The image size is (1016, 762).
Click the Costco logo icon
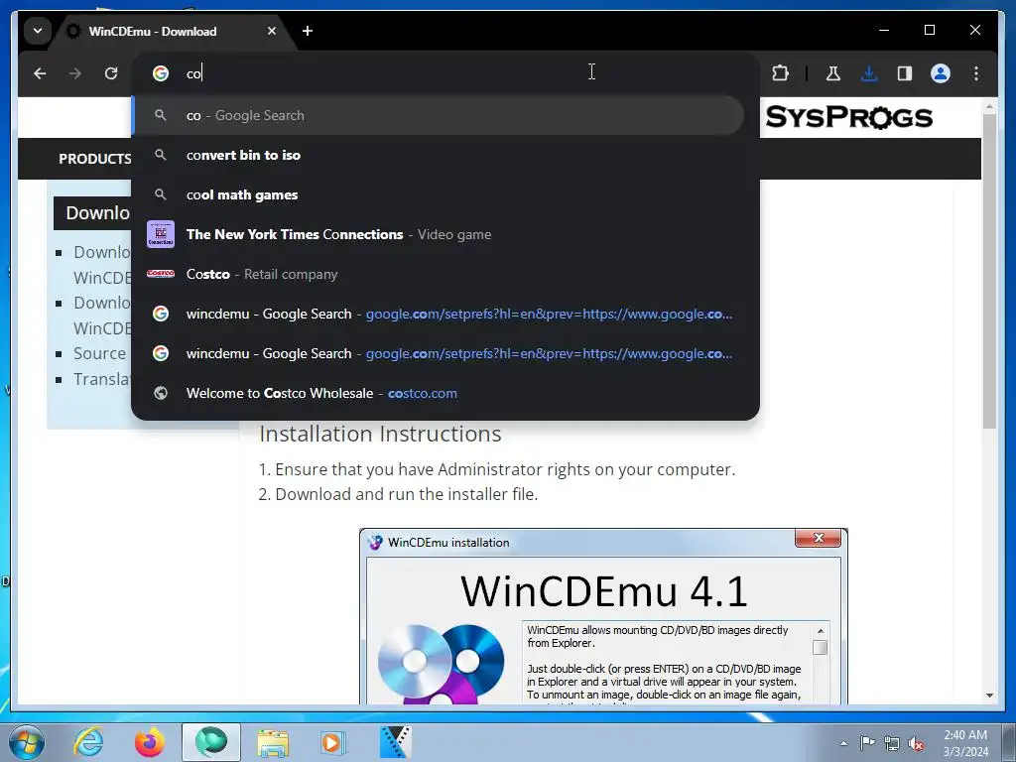(161, 274)
